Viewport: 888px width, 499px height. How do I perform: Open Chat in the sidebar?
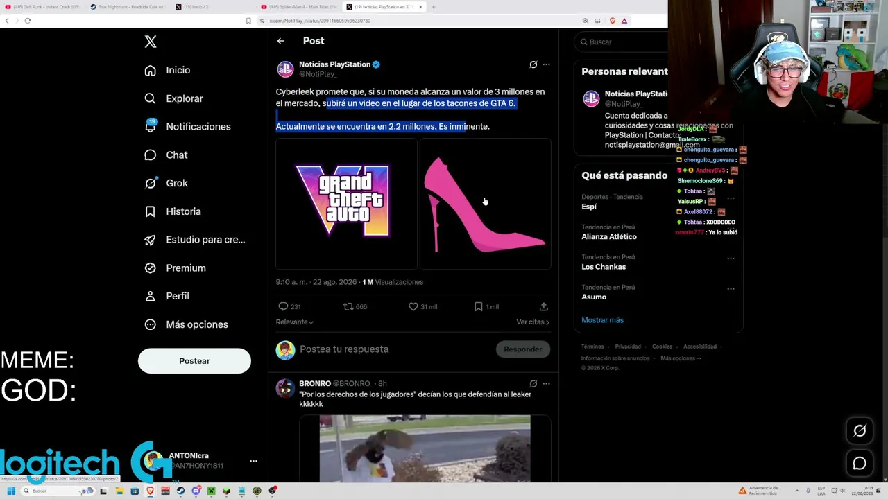click(166, 155)
